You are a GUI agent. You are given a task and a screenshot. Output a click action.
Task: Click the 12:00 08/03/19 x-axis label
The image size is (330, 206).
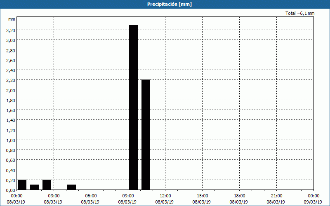165,199
